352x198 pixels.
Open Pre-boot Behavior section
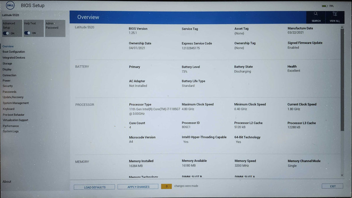[x=14, y=115]
